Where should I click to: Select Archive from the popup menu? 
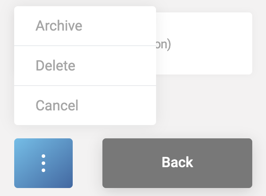[x=59, y=26]
